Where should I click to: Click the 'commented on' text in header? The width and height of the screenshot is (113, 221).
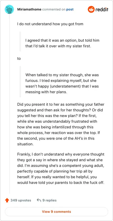[54, 9]
